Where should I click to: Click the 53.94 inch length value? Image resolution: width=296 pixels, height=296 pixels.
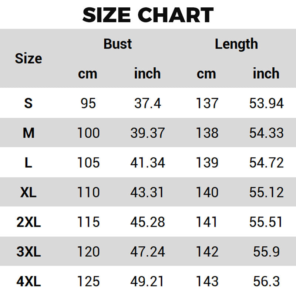pyautogui.click(x=266, y=103)
